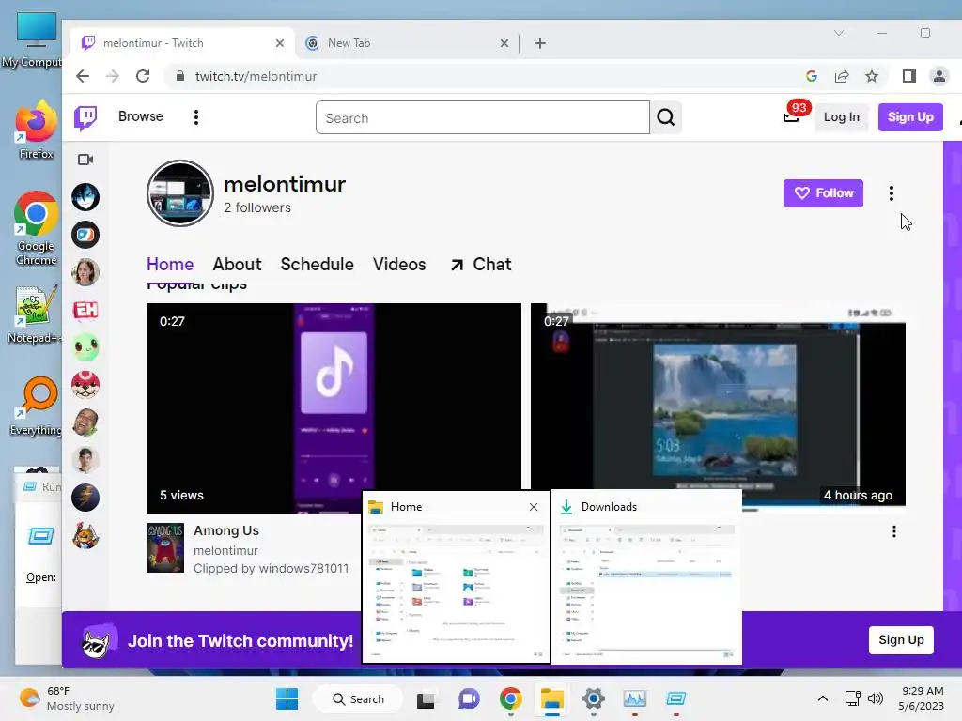Click the magnifier search button
This screenshot has height=721, width=962.
pos(666,117)
